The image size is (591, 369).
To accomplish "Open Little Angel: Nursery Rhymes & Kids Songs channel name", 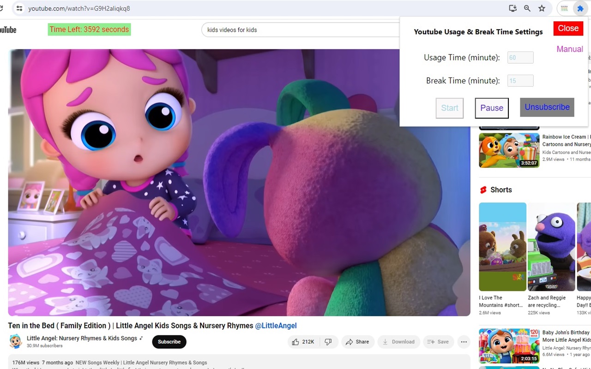I will [x=82, y=338].
